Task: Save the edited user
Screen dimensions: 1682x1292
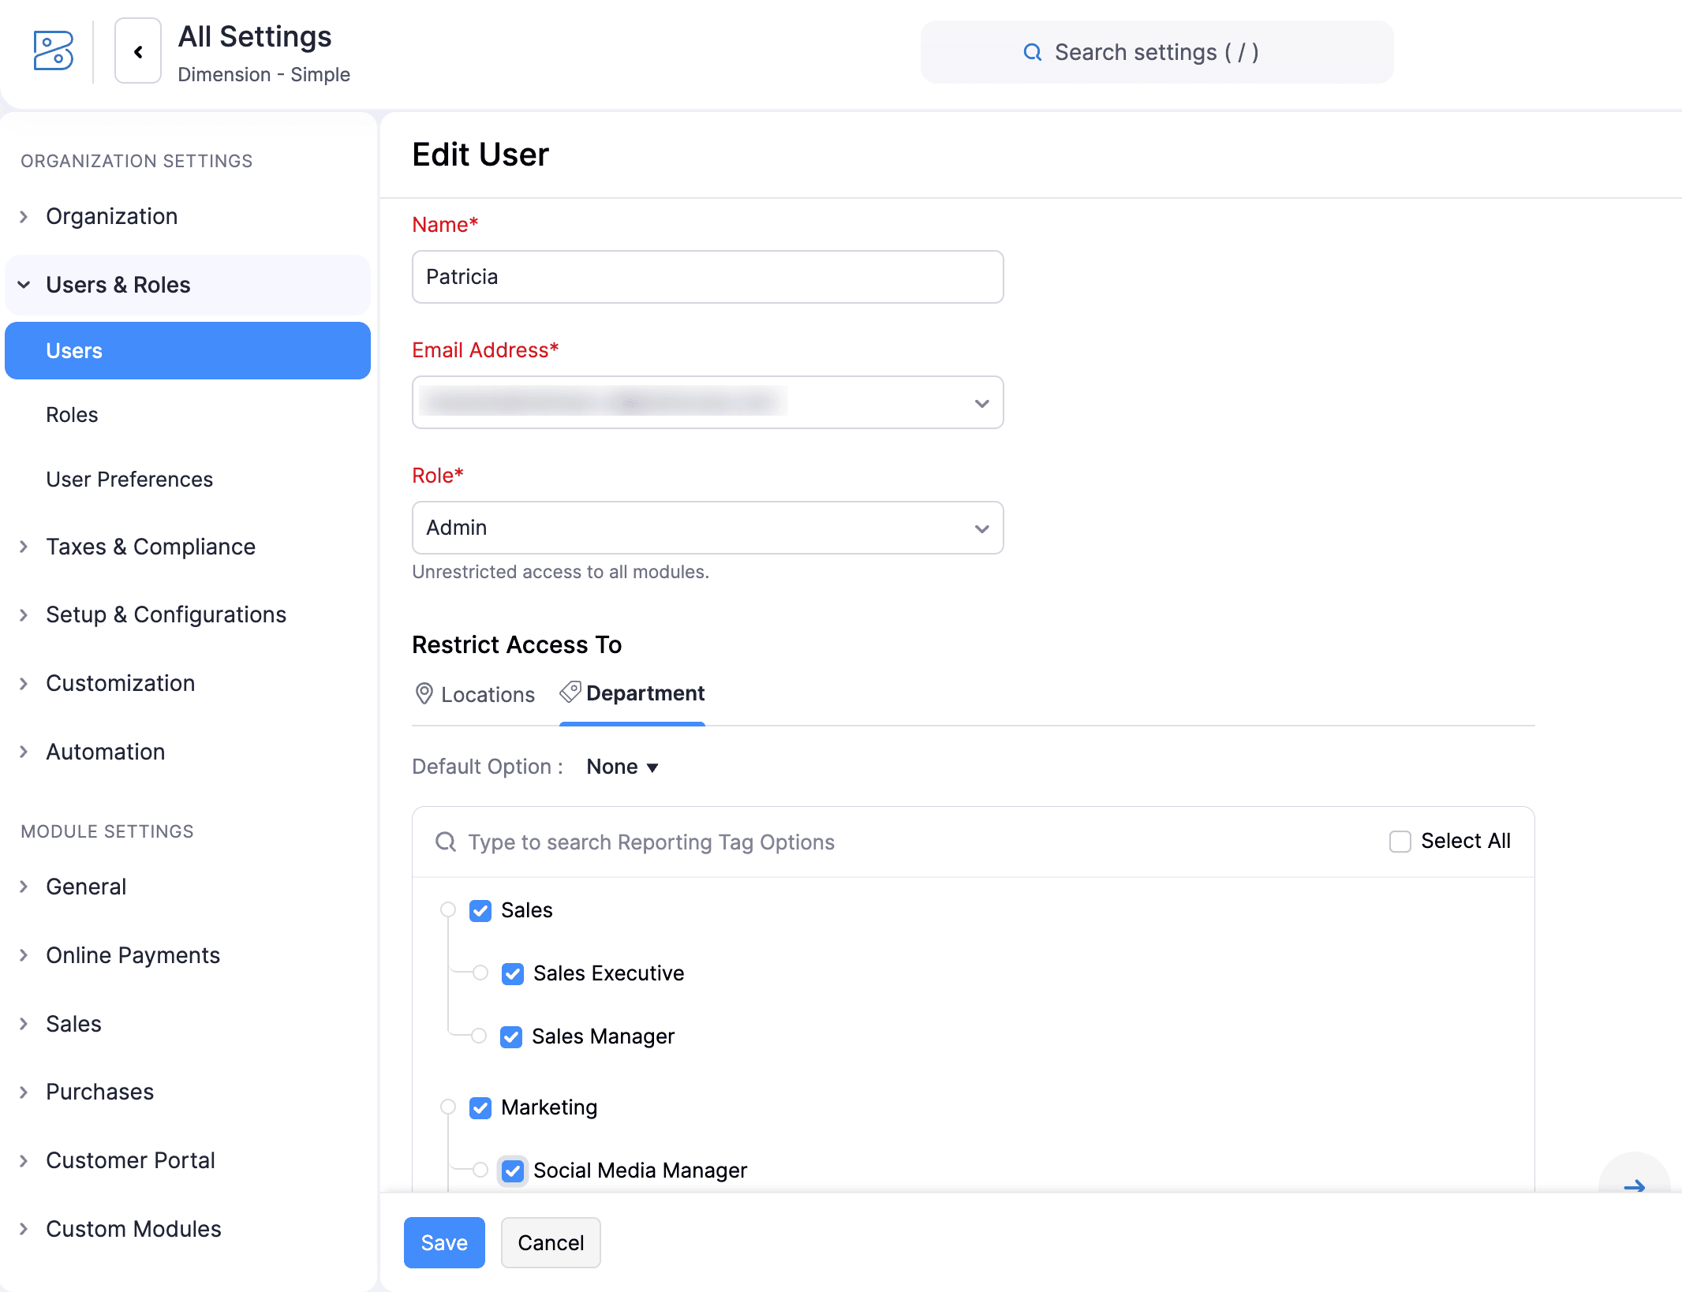Action: click(444, 1242)
